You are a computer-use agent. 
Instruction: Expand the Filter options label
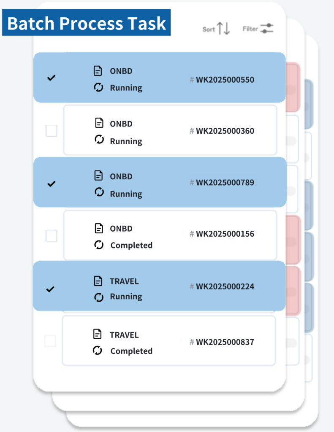250,29
